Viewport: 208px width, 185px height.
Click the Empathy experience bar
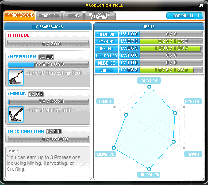171,41
